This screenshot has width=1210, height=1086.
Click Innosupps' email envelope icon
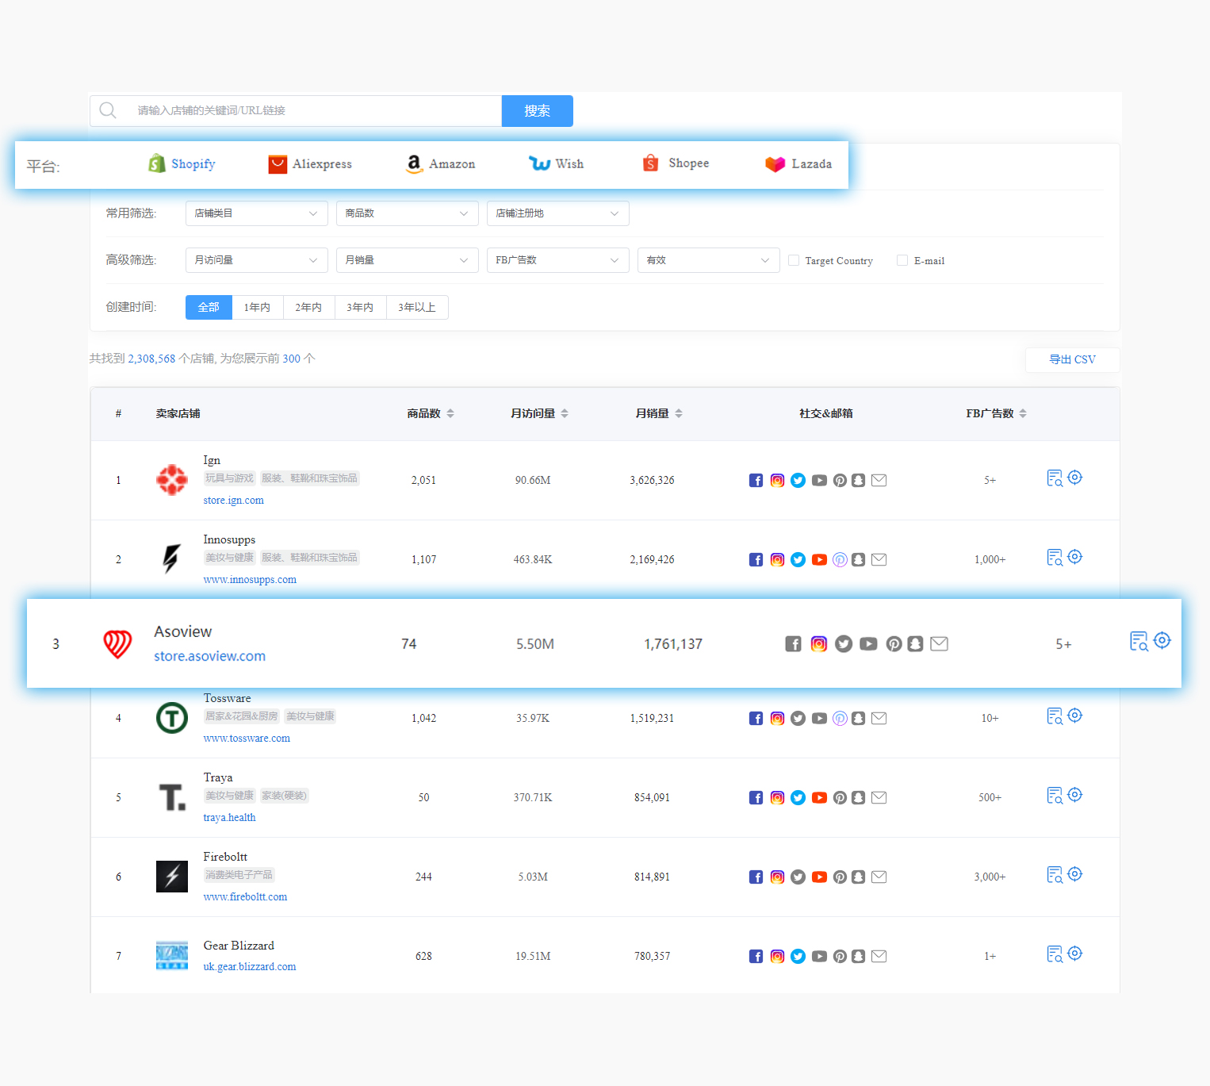click(x=879, y=560)
